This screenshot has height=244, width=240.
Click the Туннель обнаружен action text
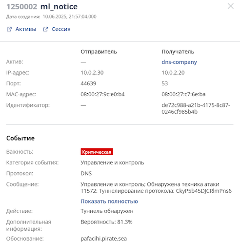pos(107,211)
